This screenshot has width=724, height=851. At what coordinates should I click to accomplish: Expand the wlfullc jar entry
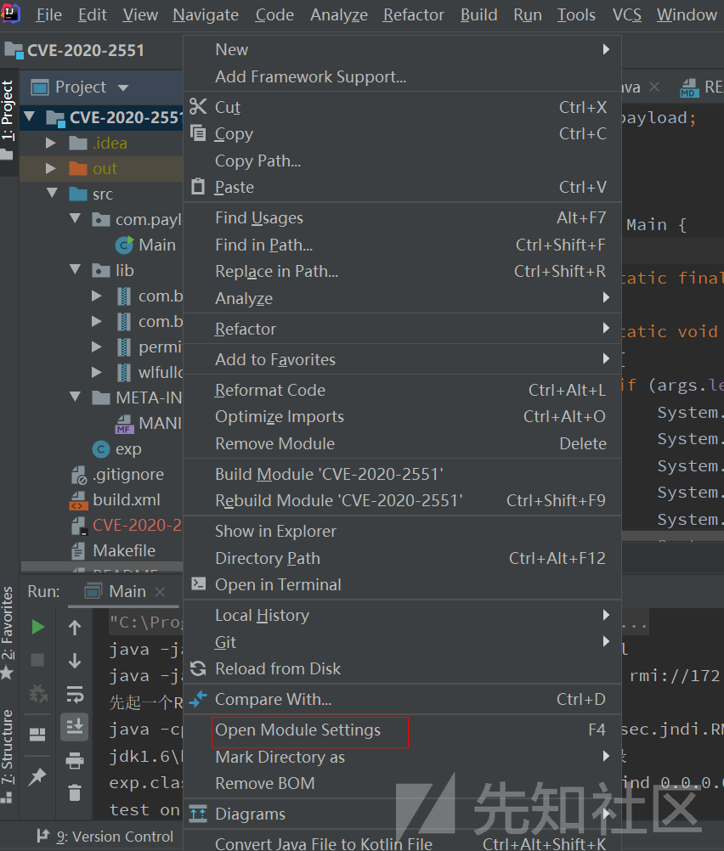97,372
